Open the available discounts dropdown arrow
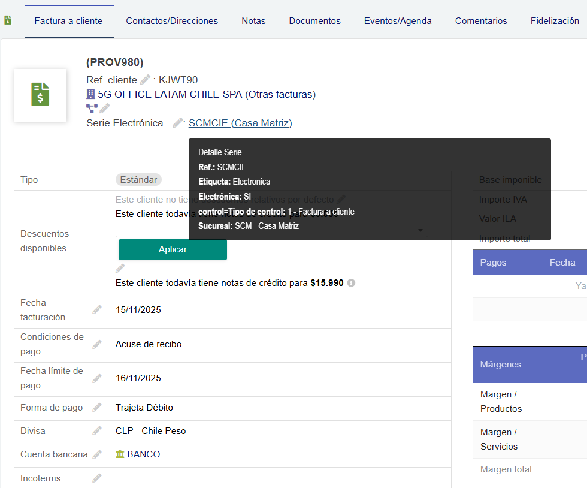The width and height of the screenshot is (587, 488). (x=420, y=230)
